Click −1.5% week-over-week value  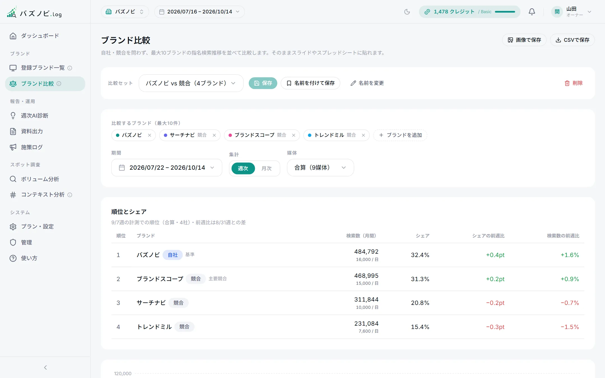[569, 327]
